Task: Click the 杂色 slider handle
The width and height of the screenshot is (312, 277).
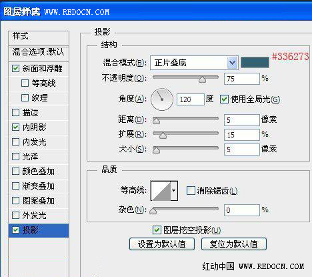Action: point(153,210)
